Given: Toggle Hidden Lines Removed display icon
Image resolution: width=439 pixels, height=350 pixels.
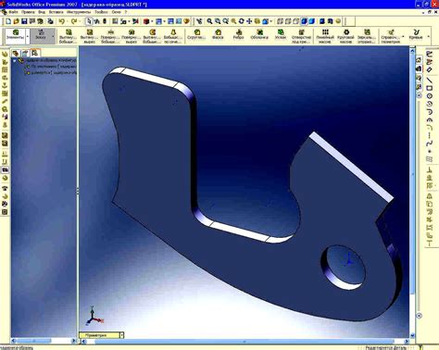Looking at the screenshot, I should [296, 21].
